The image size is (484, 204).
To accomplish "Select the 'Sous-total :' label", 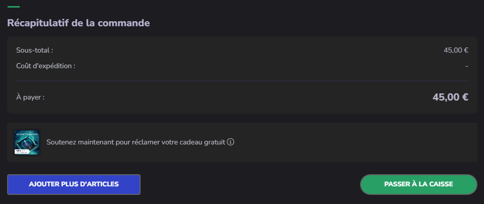I will 34,50.
